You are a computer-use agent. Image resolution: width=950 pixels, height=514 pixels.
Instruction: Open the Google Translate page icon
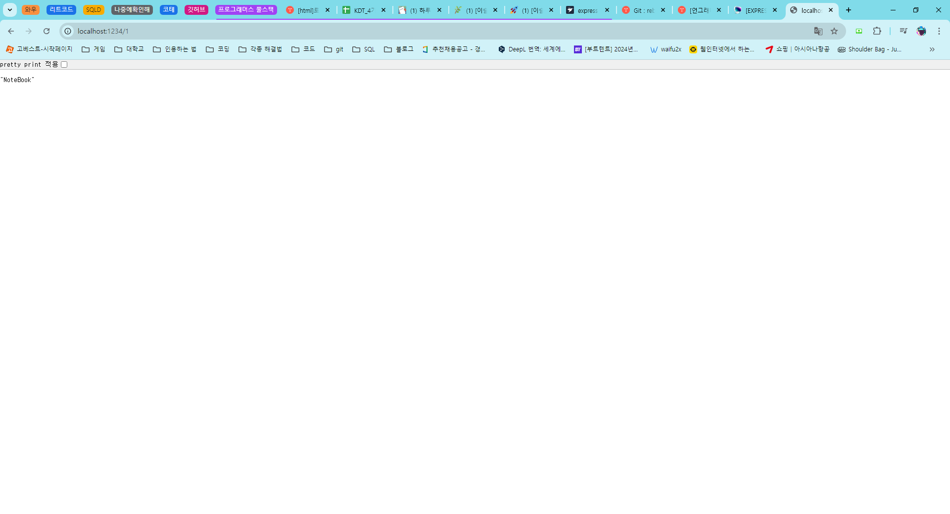tap(818, 31)
